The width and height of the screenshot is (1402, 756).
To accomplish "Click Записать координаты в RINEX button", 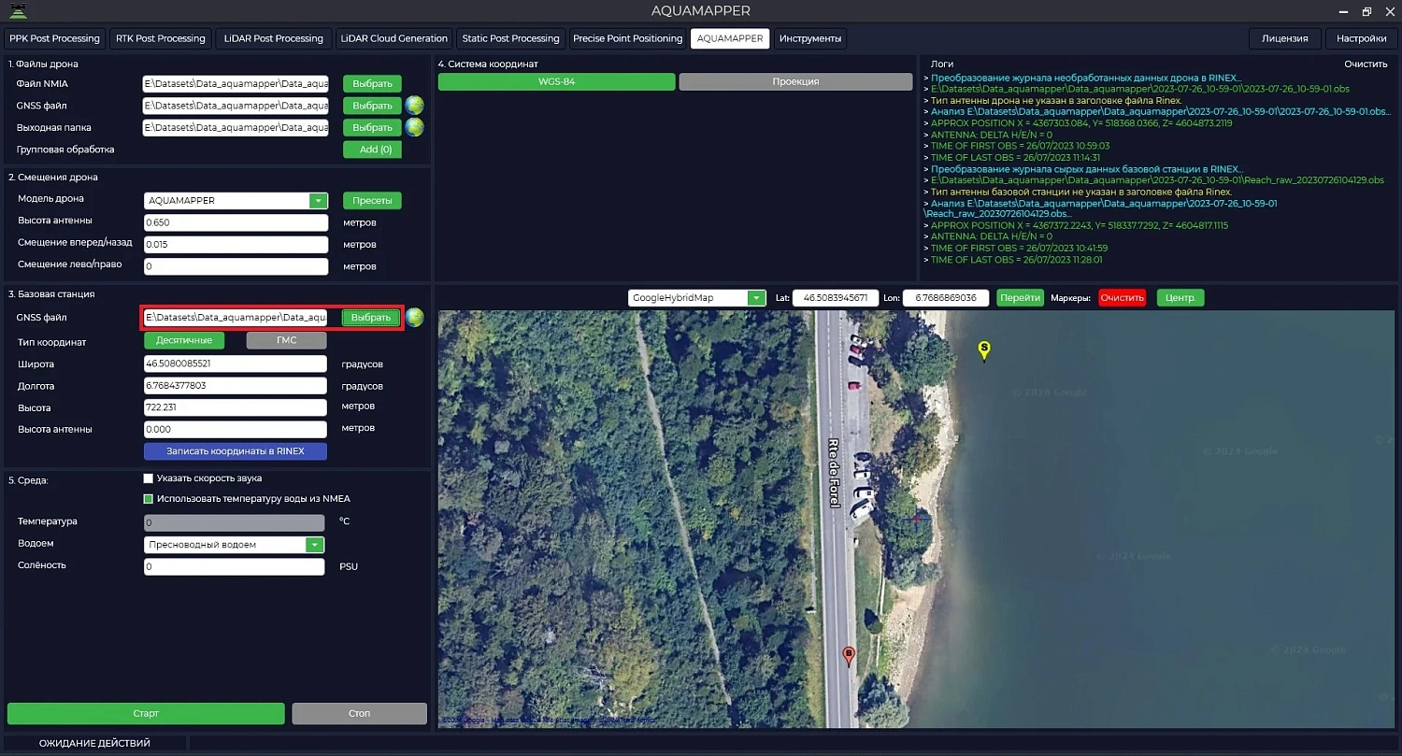I will (235, 451).
